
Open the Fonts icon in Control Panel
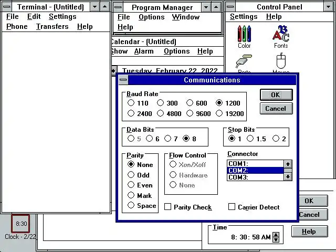point(281,36)
